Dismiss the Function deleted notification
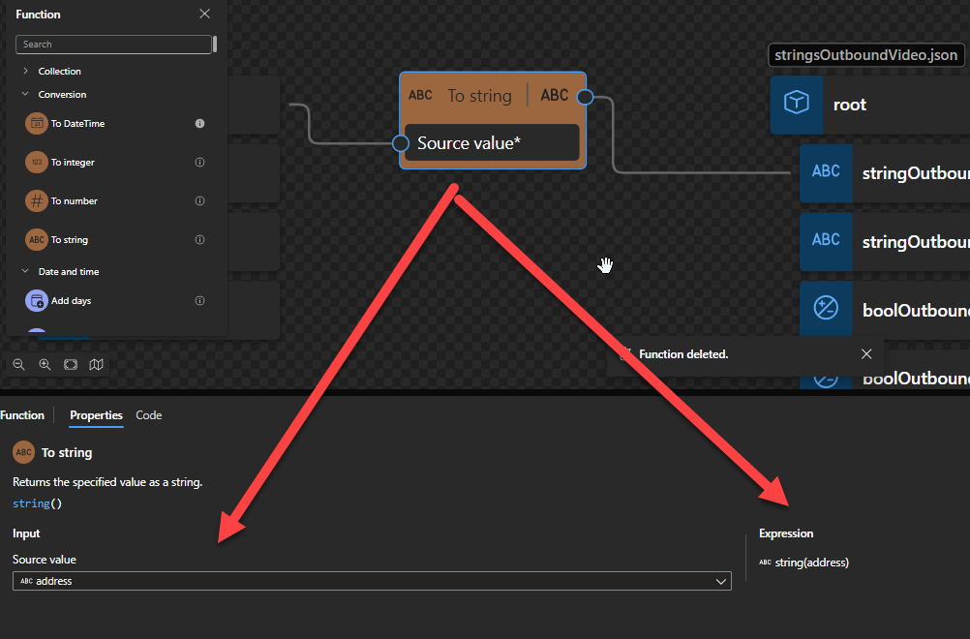 point(866,354)
